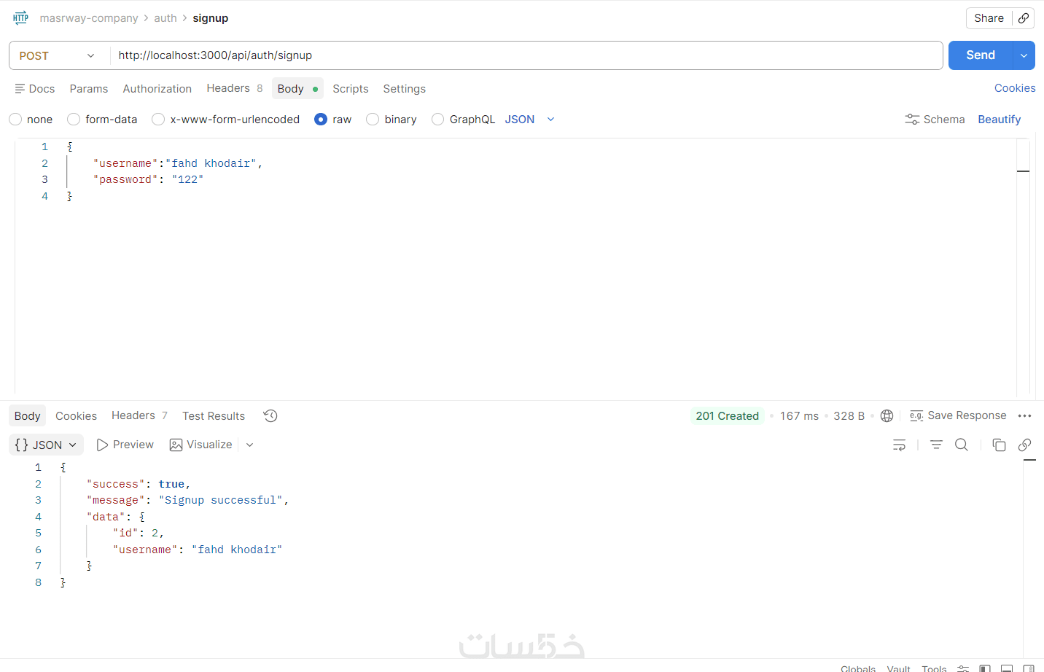Click masrway-company in breadcrumb
Image resolution: width=1044 pixels, height=672 pixels.
coord(89,18)
